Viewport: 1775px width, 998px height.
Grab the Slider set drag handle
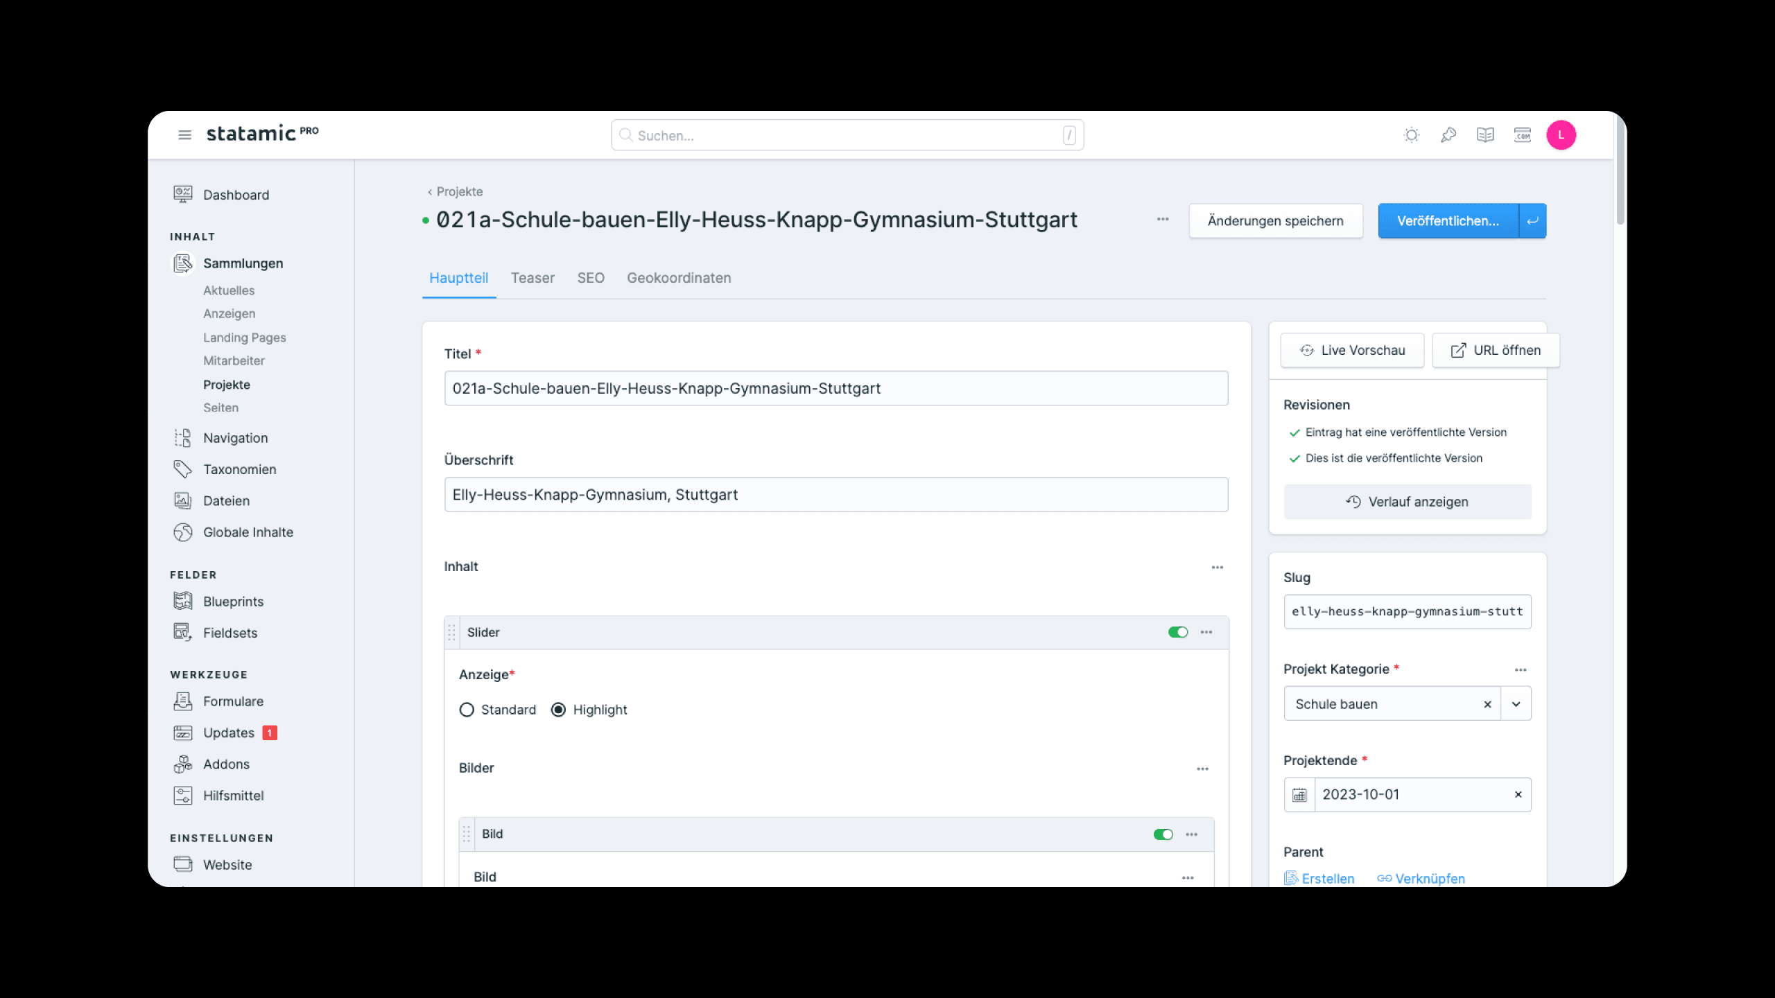tap(451, 633)
